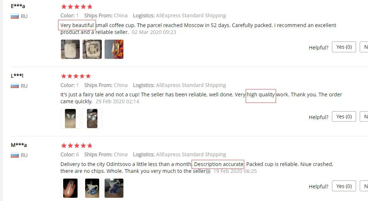Image resolution: width=368 pixels, height=201 pixels.
Task: Click the five-star rating on E***a's review
Action: 76,6
